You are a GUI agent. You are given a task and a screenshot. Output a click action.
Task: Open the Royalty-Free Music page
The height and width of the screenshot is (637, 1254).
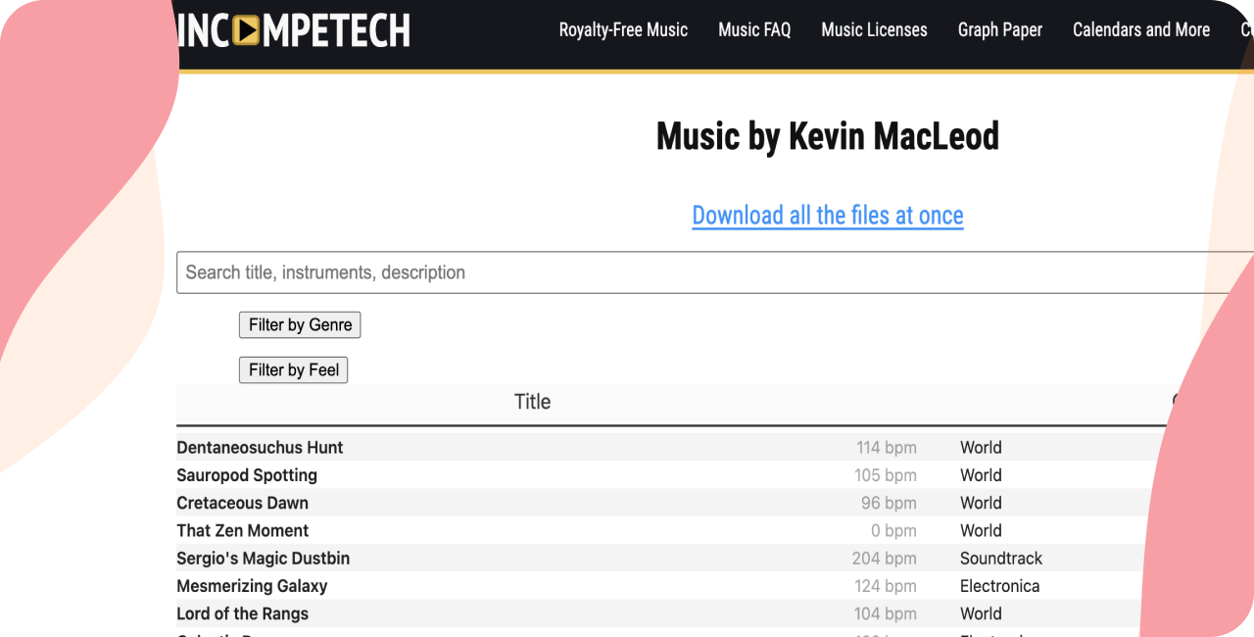click(623, 29)
